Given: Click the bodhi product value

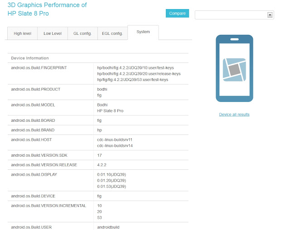Looking at the screenshot, I should click(x=102, y=89).
